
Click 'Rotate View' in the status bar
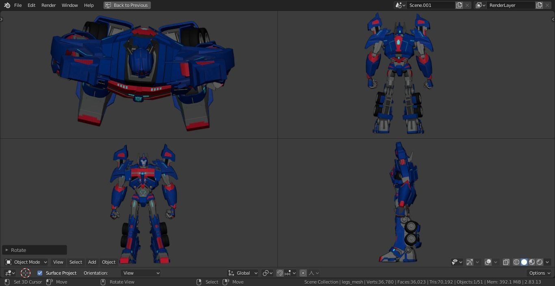pyautogui.click(x=122, y=282)
